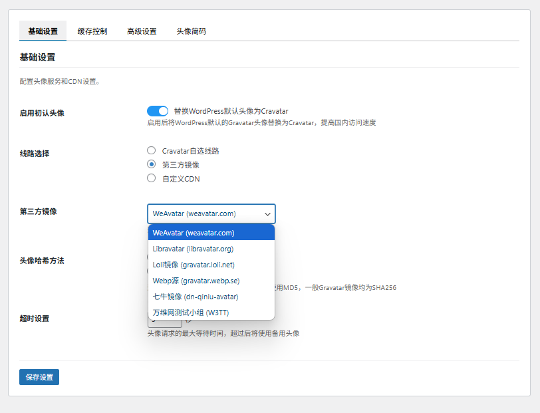Toggle the 启用初认头像 switch off

point(158,111)
